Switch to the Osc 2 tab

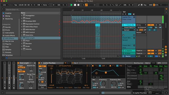point(75,63)
